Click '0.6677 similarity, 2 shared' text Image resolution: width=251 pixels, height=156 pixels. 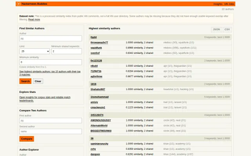140,76
